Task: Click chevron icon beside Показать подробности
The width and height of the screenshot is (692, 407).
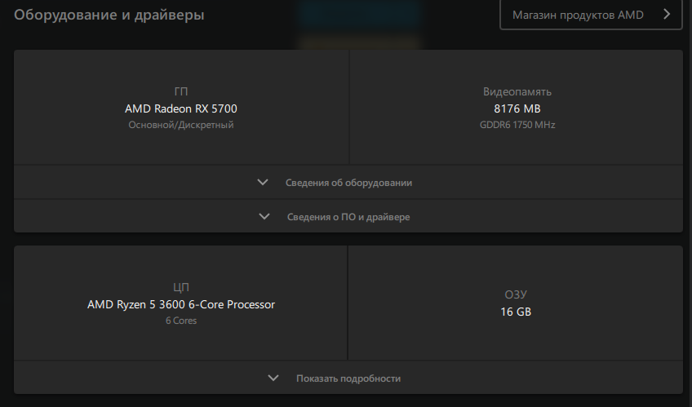Action: click(x=273, y=378)
